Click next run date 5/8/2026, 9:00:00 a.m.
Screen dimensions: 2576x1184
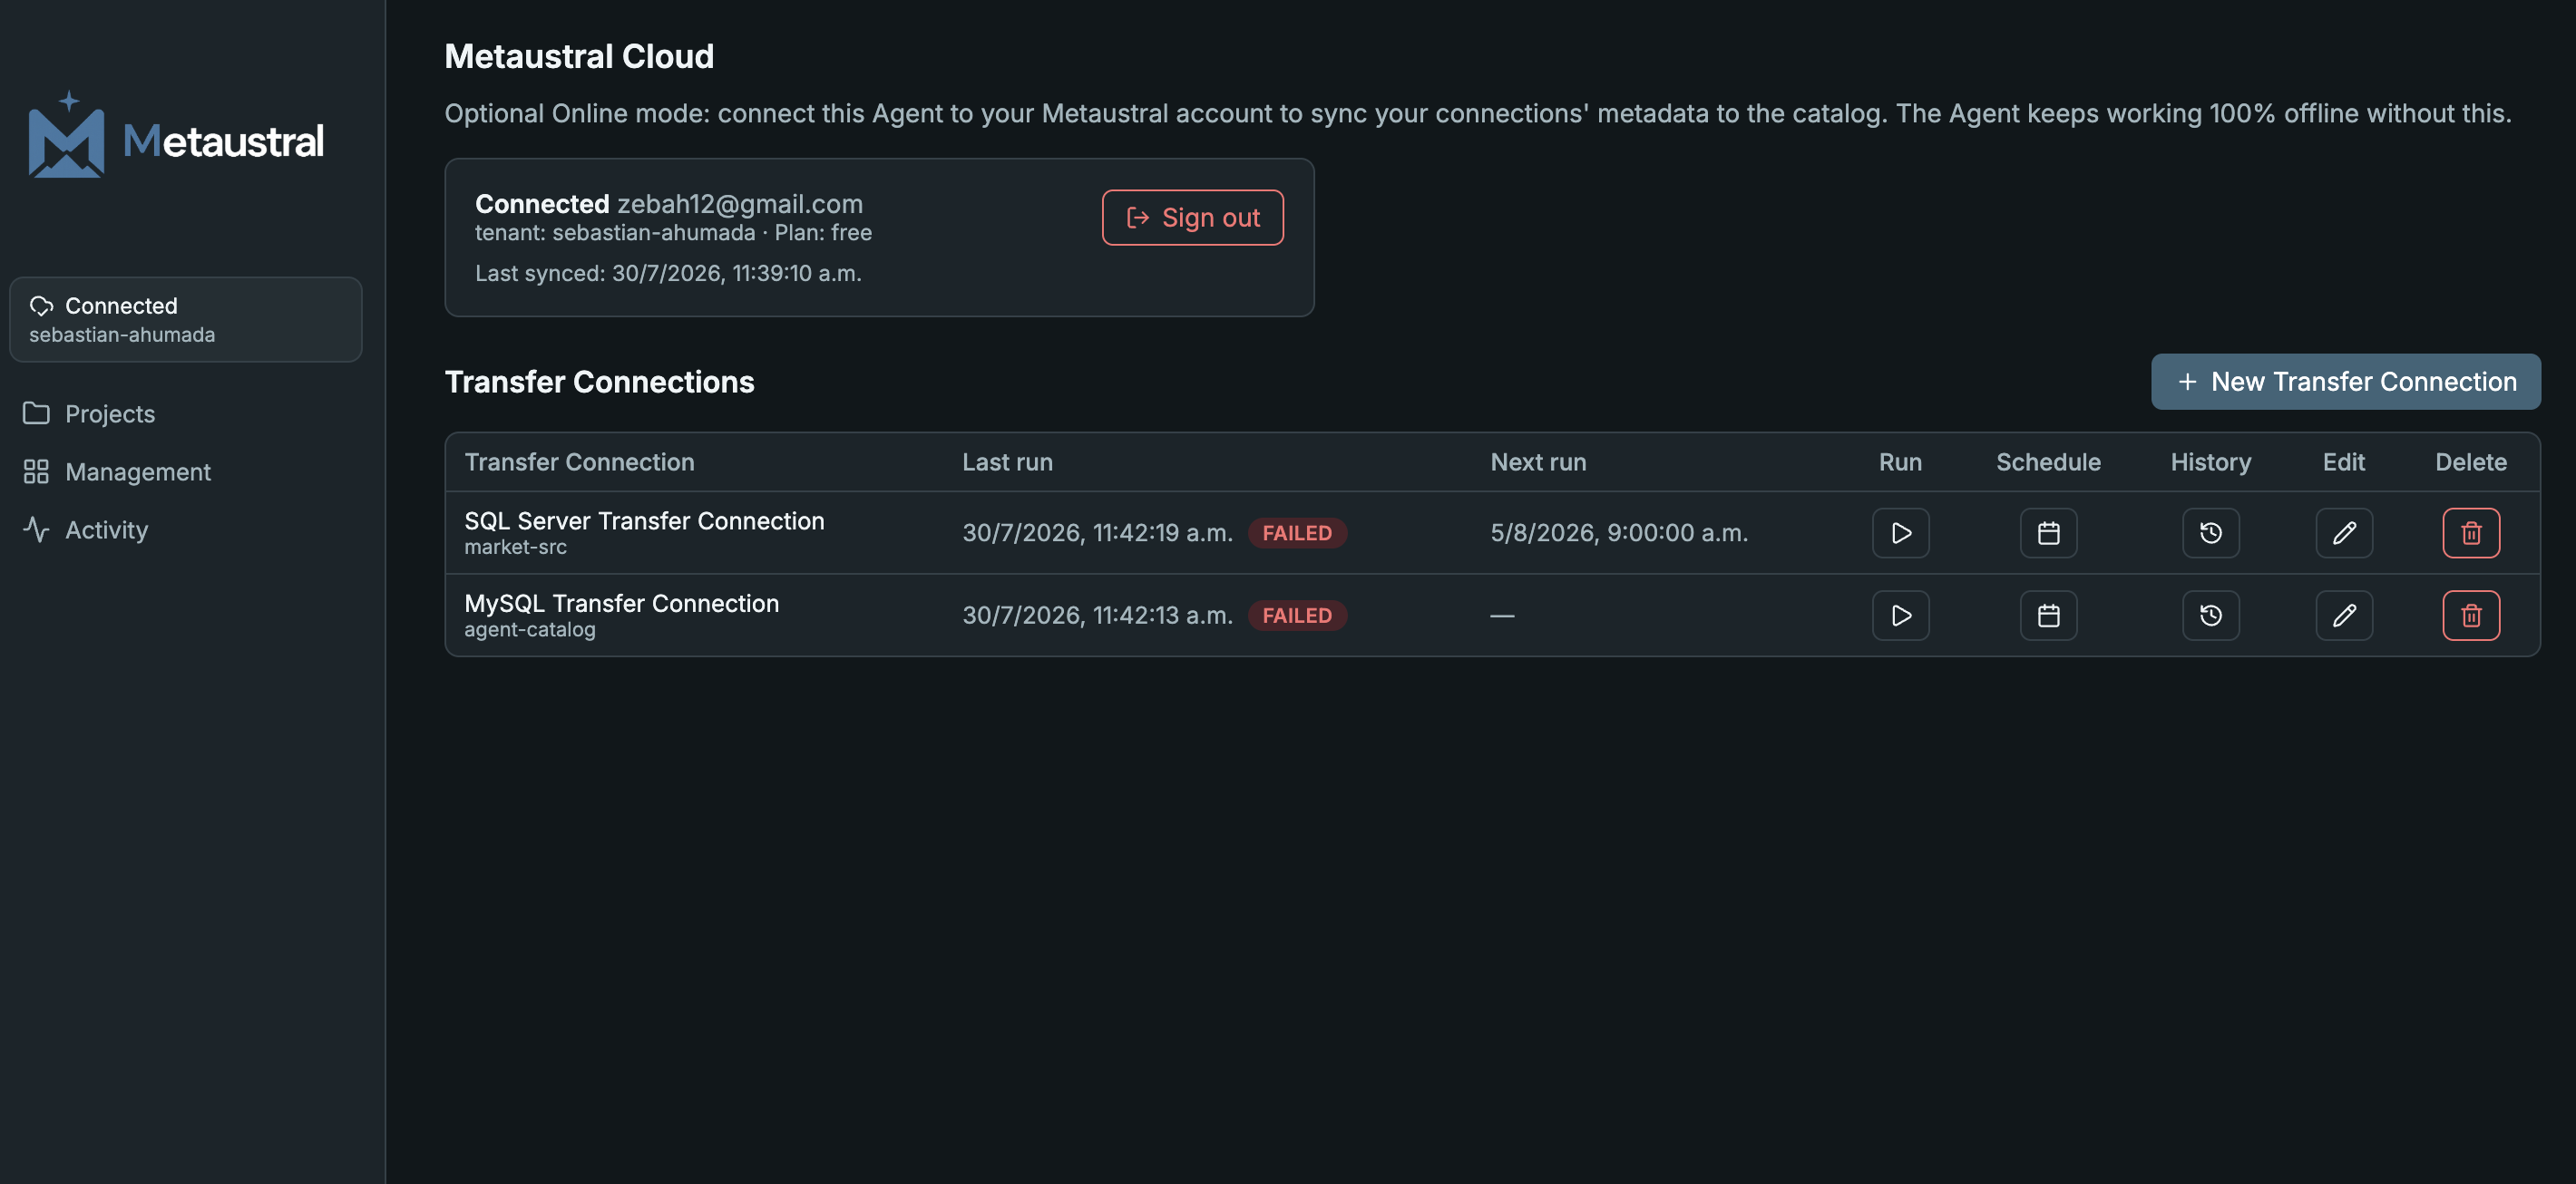point(1619,532)
